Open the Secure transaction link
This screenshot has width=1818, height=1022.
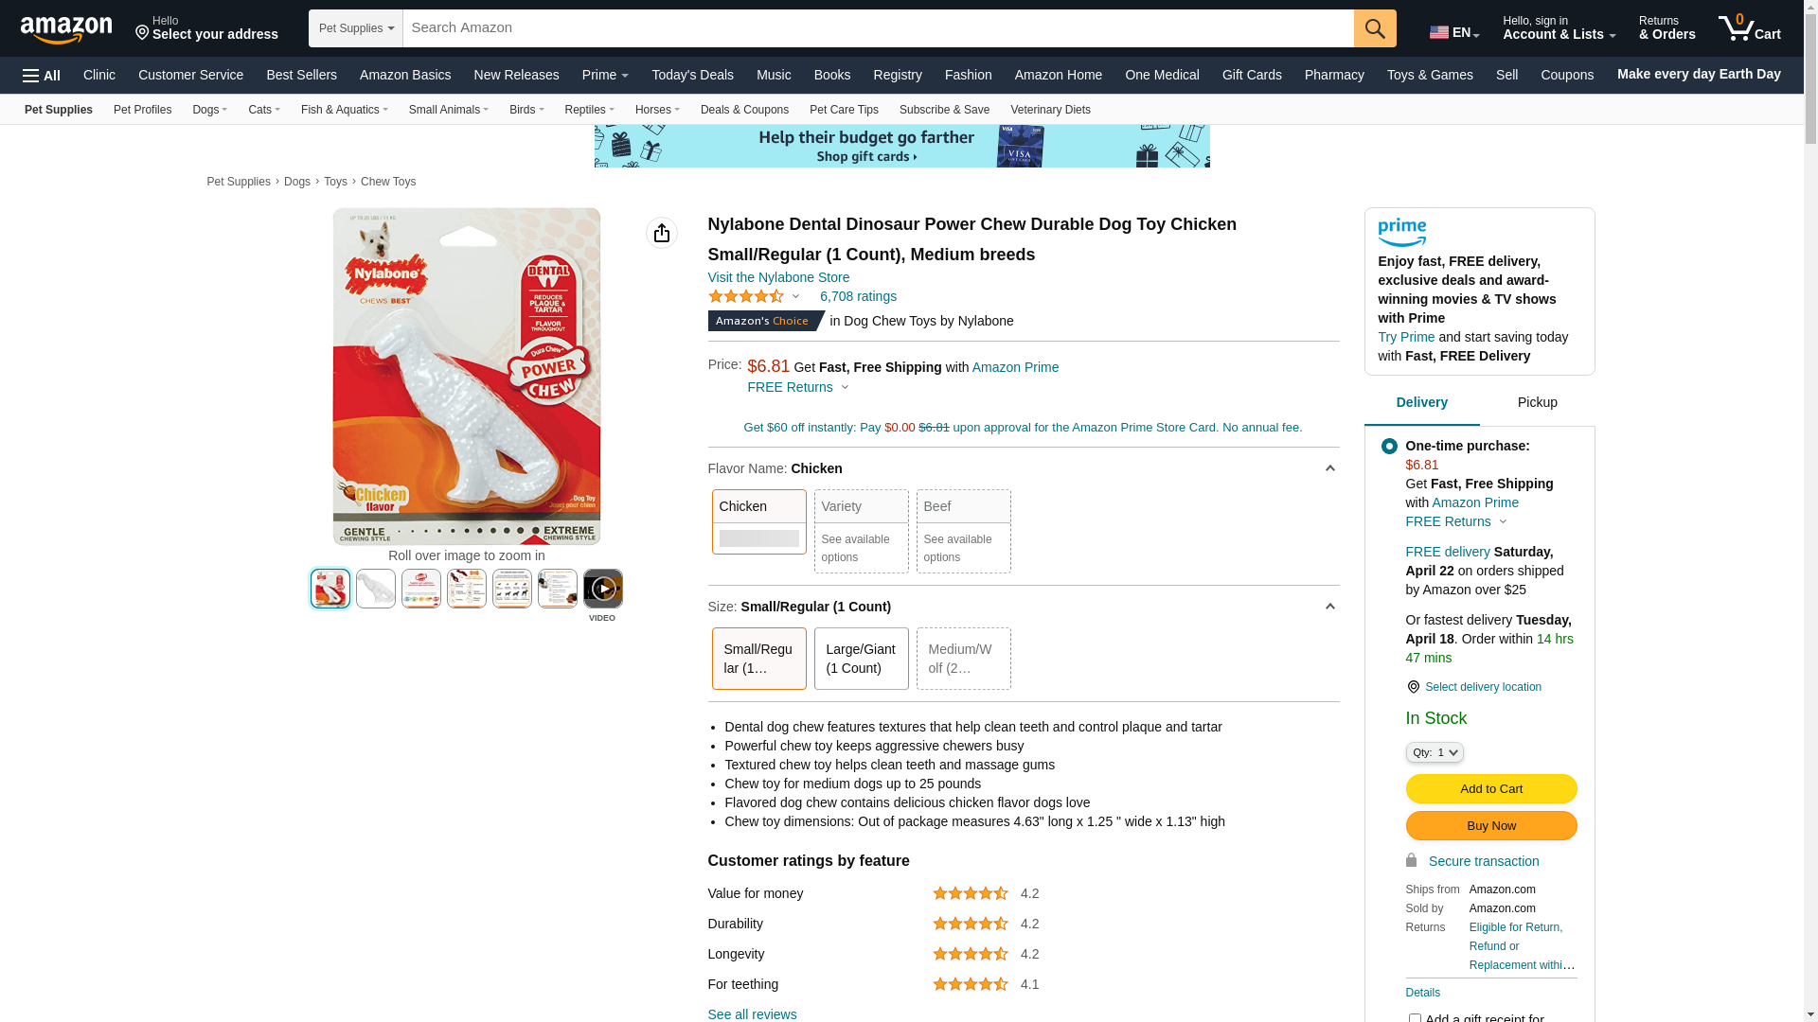(x=1484, y=861)
